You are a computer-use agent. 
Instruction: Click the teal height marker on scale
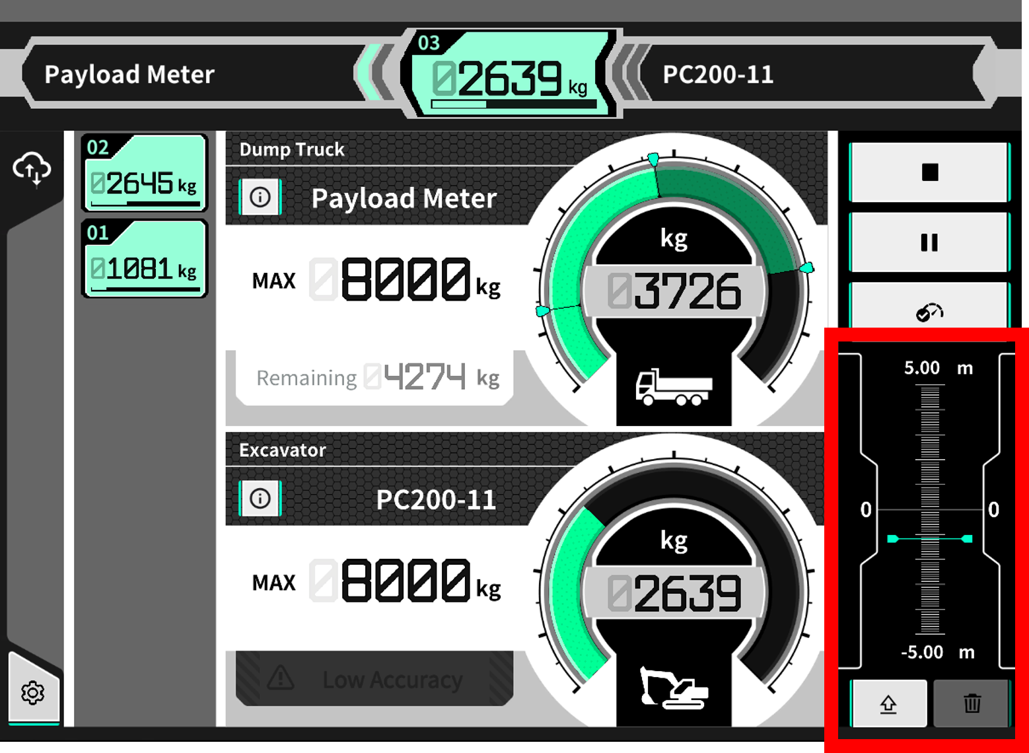(x=929, y=539)
